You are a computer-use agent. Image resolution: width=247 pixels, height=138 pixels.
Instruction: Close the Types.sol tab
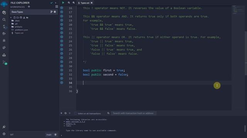91,3
